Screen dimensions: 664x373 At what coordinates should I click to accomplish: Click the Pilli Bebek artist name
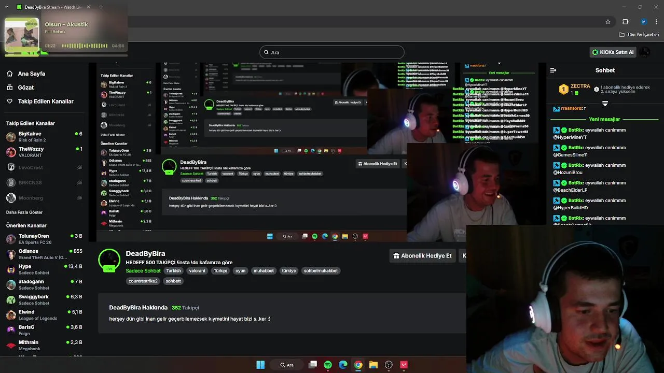55,32
